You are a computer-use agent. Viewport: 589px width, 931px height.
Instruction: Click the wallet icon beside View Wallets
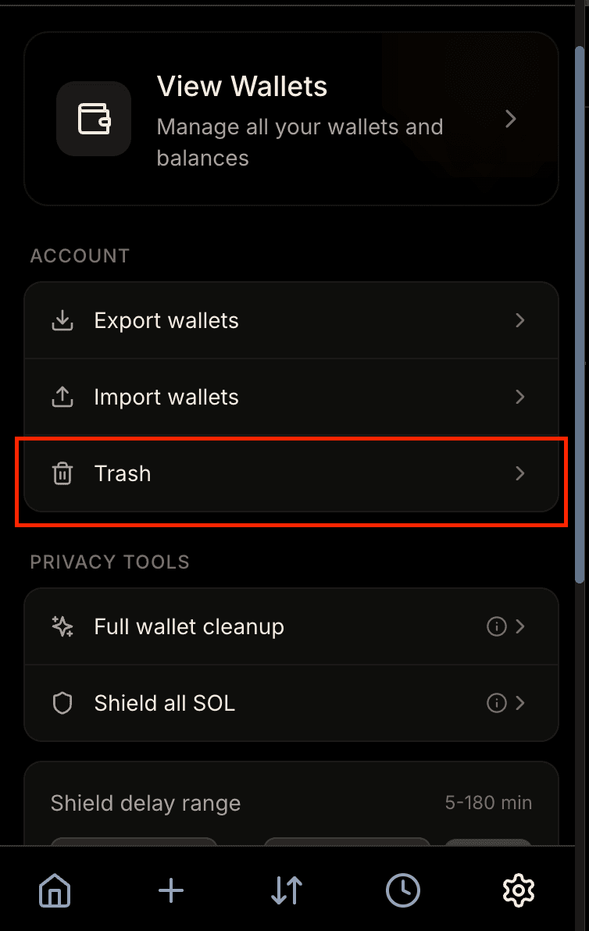coord(94,119)
